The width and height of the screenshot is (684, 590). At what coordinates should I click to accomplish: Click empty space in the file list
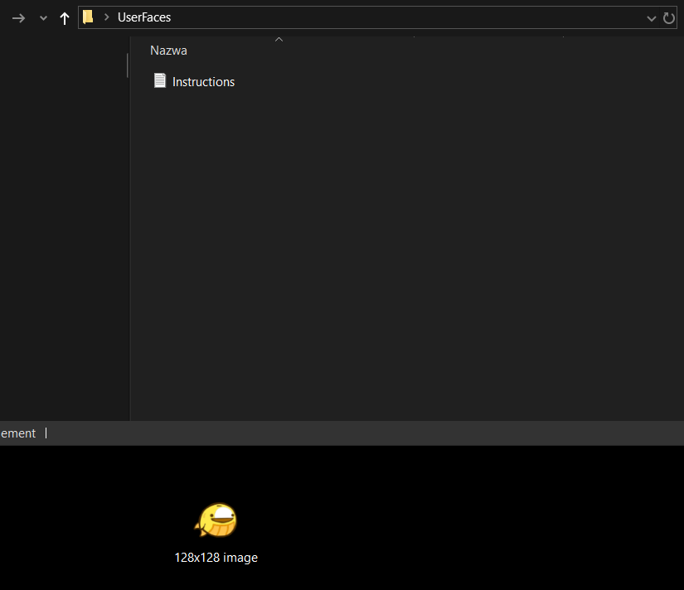(x=405, y=253)
